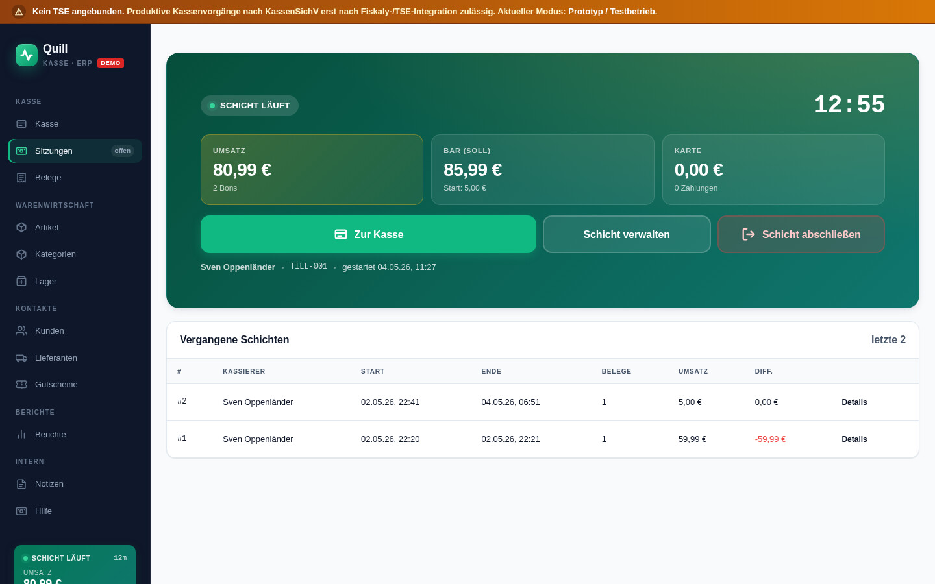This screenshot has width=935, height=584.
Task: Click the BELEGE column header
Action: [616, 372]
